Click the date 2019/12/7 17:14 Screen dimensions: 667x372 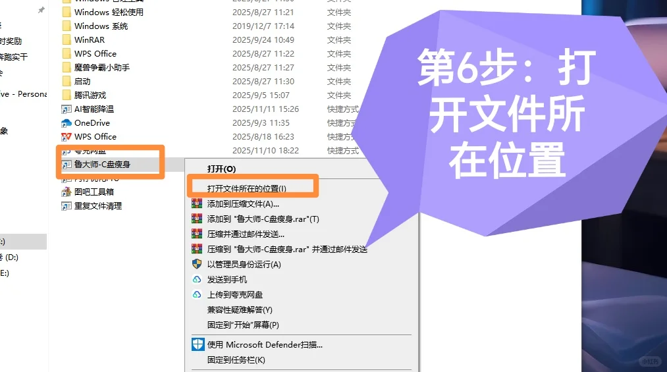263,26
